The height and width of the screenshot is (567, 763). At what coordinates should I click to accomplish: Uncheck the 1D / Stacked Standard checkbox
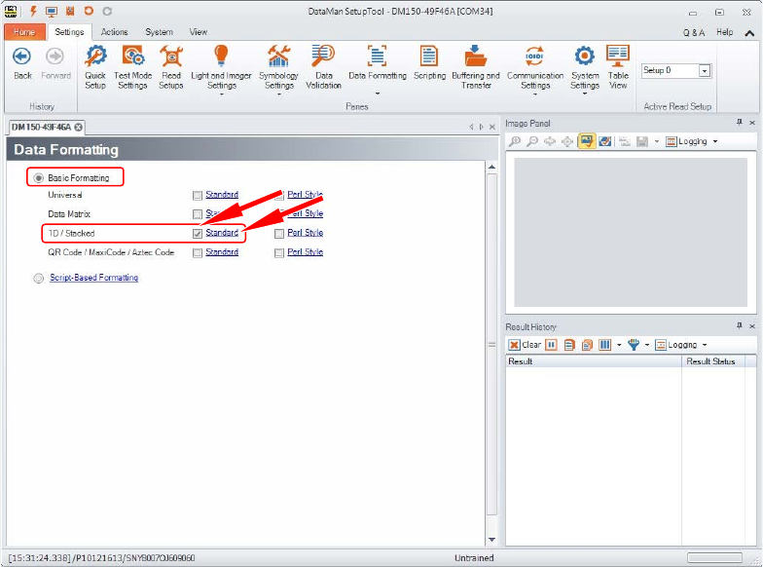click(197, 234)
